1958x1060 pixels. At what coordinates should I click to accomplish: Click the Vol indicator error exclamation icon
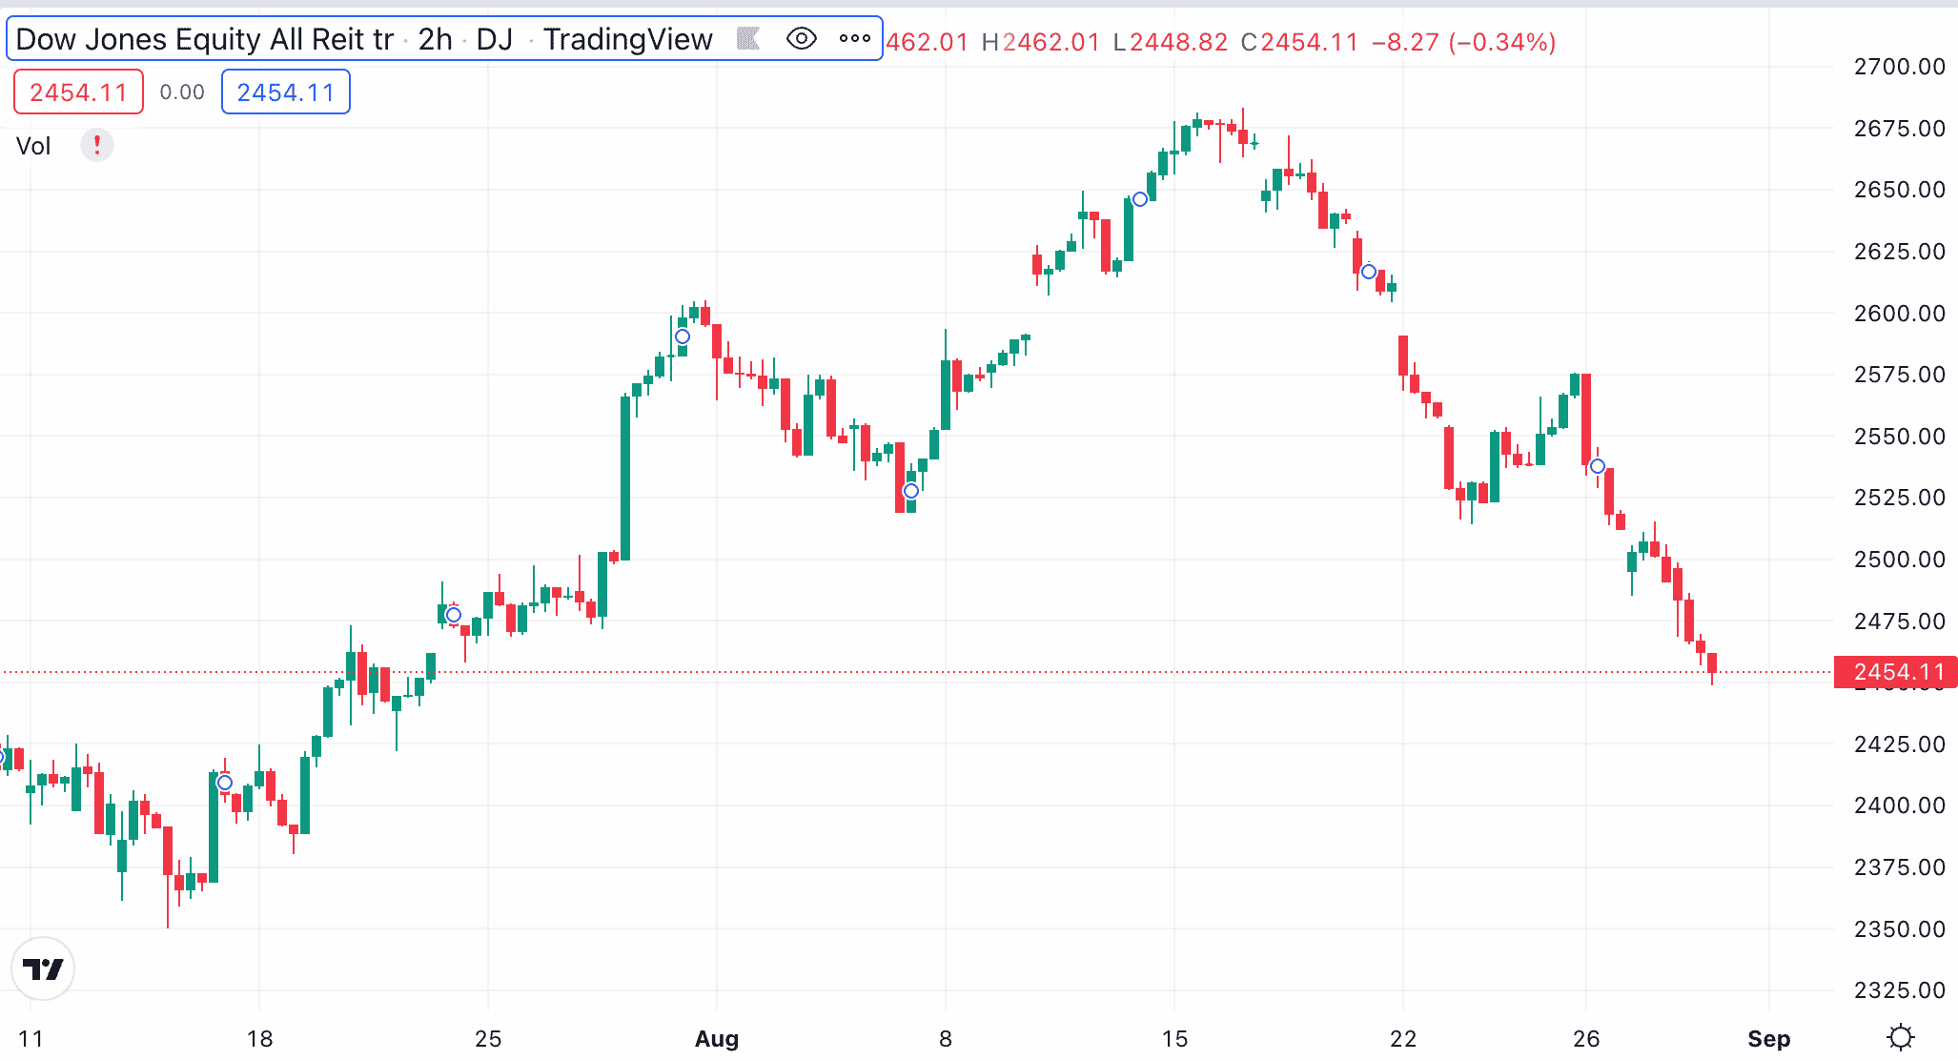click(x=96, y=146)
